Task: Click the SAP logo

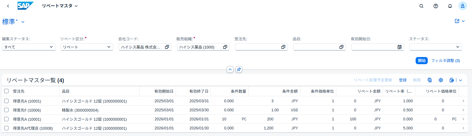Action: pyautogui.click(x=26, y=6)
